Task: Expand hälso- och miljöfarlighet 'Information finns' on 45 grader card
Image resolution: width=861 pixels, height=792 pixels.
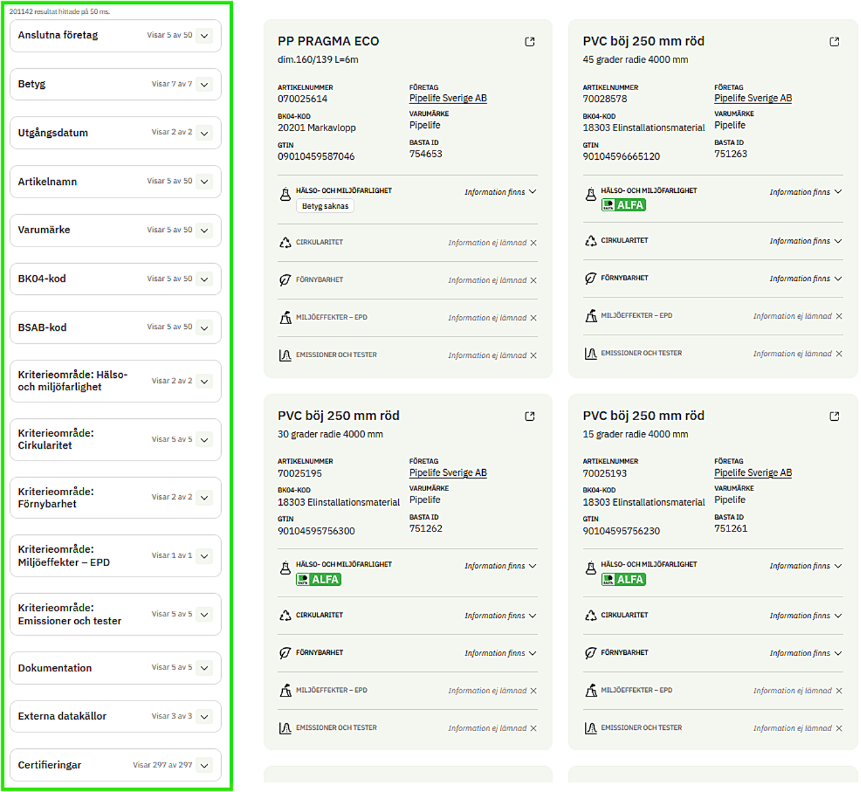Action: click(x=806, y=192)
